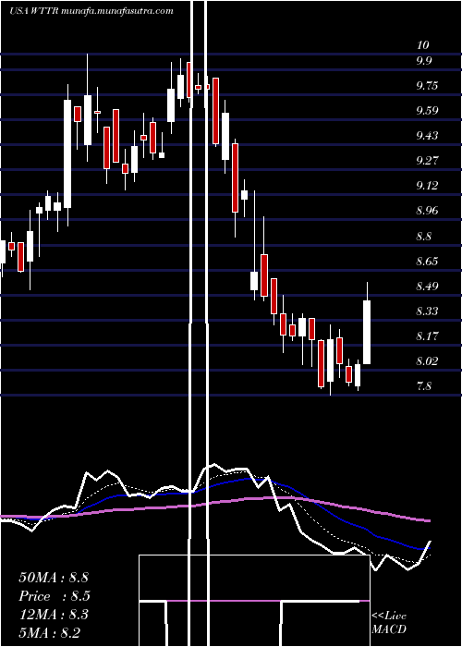Click the 8.33 price axis label
This screenshot has height=647, width=462.
[x=427, y=311]
